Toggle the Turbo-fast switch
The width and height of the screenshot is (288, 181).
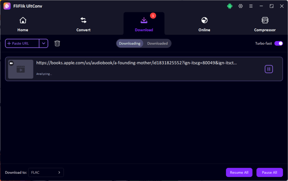278,43
